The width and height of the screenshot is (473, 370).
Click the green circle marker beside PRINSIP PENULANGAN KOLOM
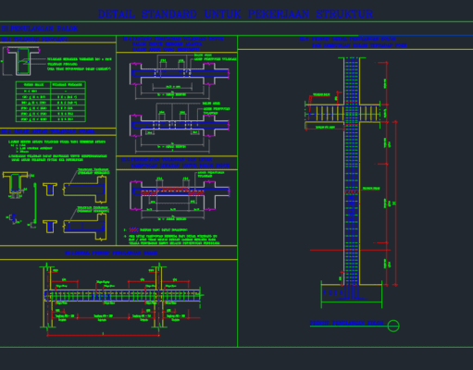(x=393, y=326)
